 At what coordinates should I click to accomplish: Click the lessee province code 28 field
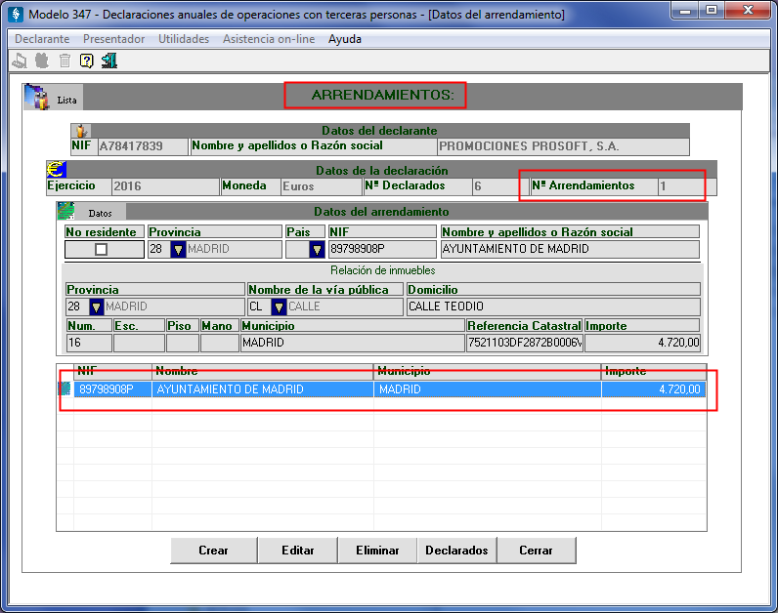point(158,249)
